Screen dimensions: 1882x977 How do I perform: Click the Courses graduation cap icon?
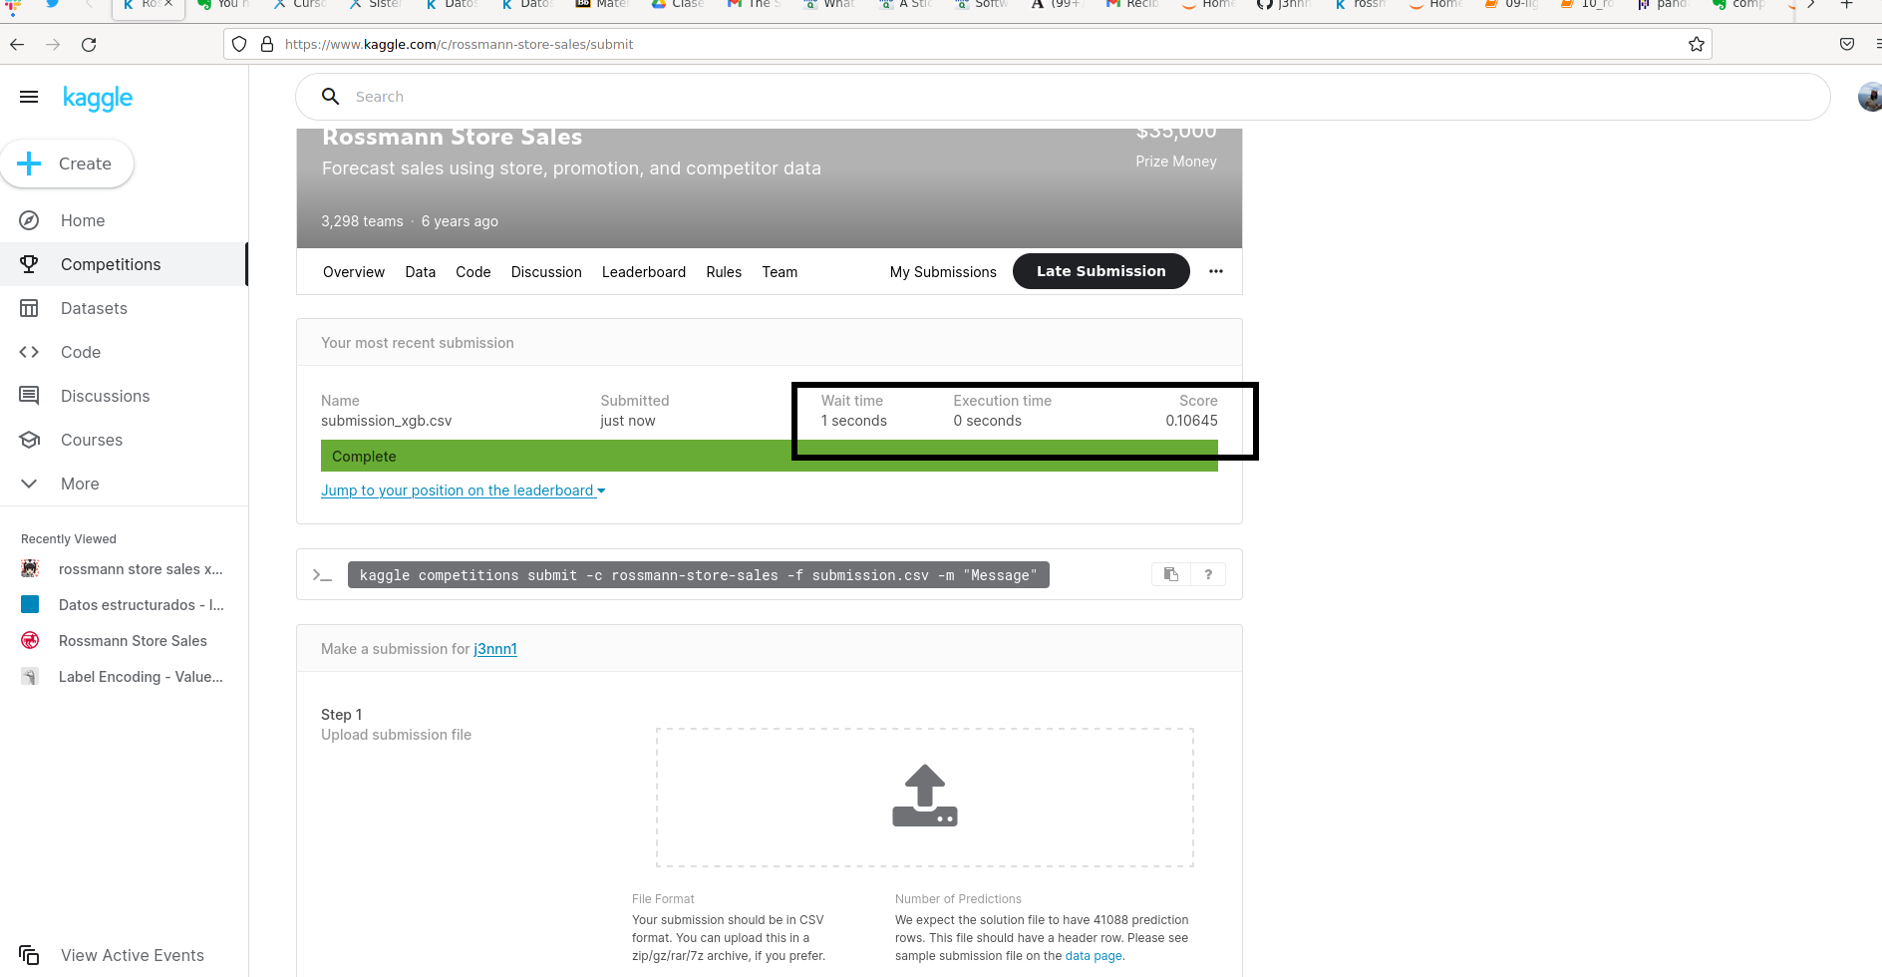coord(29,440)
